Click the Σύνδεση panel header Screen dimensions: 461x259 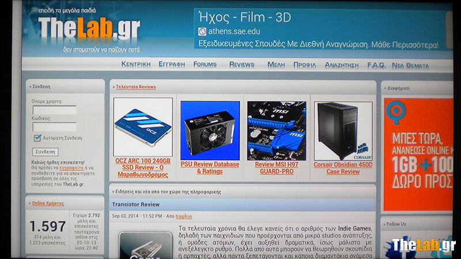coord(65,87)
